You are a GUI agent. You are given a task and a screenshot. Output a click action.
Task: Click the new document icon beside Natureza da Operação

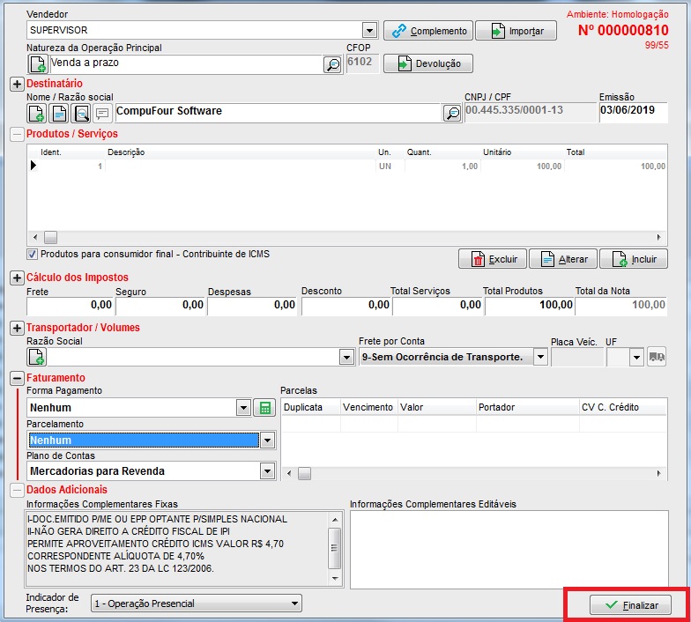pyautogui.click(x=38, y=64)
